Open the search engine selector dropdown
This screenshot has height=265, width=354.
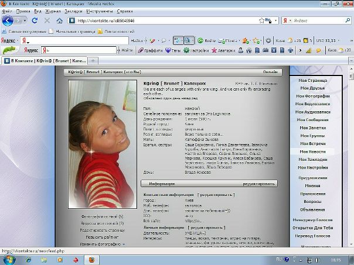pos(290,20)
